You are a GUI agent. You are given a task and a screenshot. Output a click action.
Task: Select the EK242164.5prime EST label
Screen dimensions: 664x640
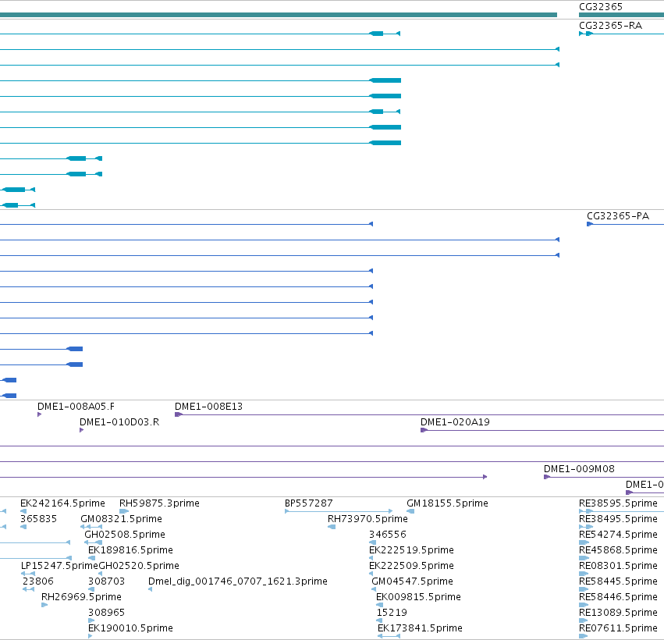pos(62,503)
